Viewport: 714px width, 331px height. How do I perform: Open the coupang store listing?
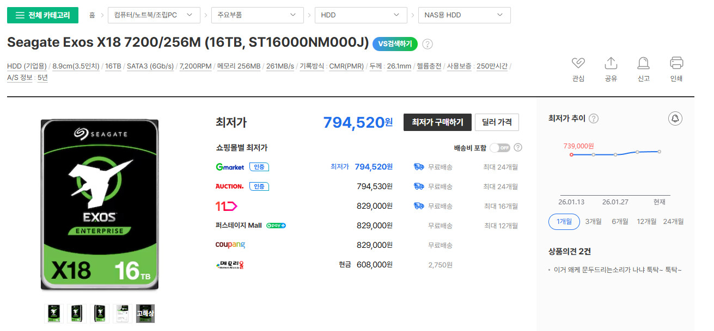231,245
